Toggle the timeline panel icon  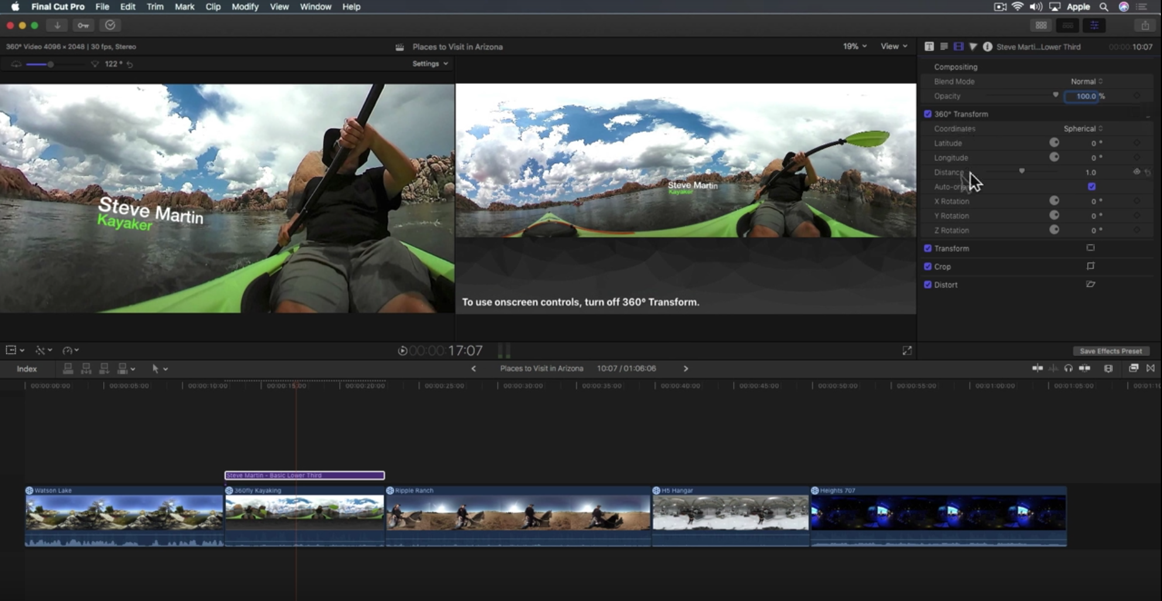(x=1068, y=25)
